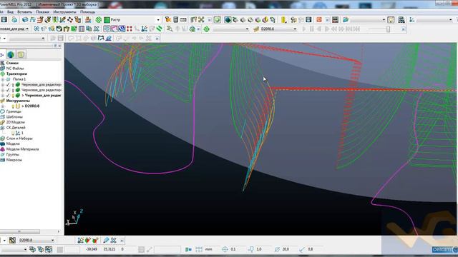
Task: Open the Вставить menu
Action: (x=24, y=12)
